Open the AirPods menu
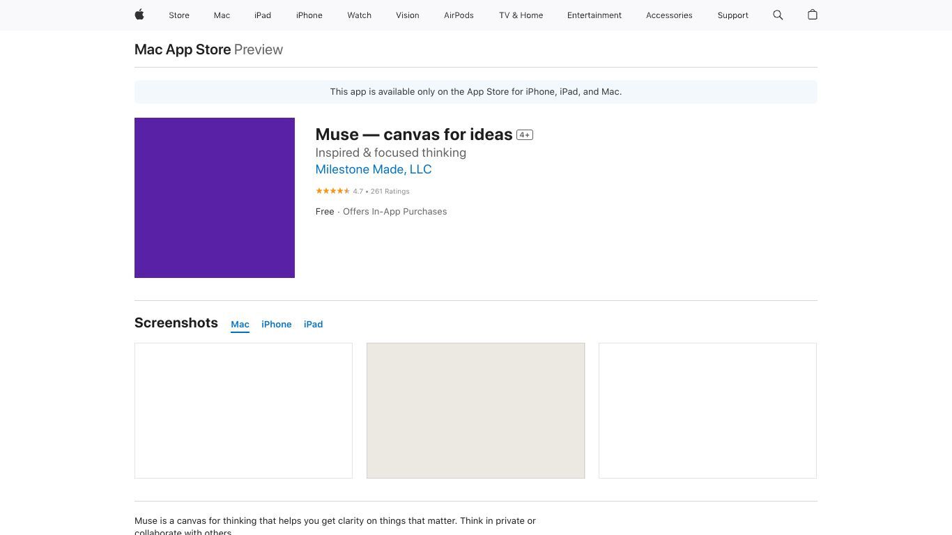Viewport: 952px width, 535px height. tap(459, 15)
